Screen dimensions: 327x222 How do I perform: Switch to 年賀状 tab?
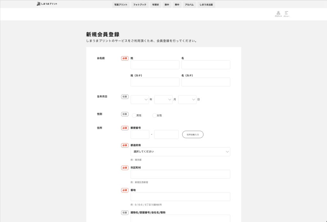pos(155,5)
